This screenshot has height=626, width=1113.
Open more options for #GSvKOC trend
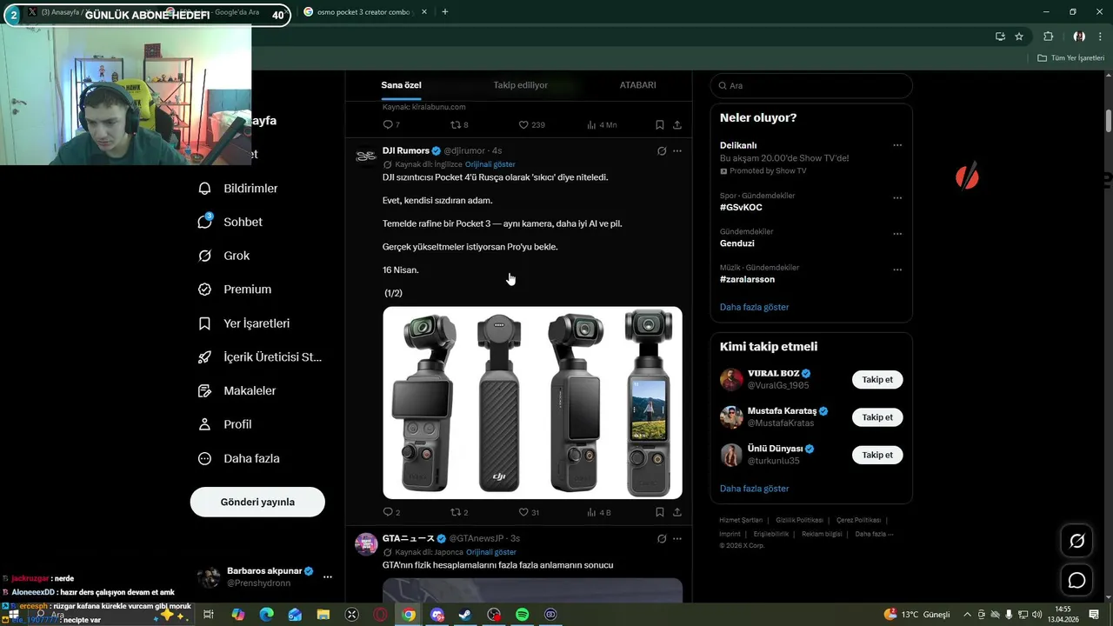897,198
